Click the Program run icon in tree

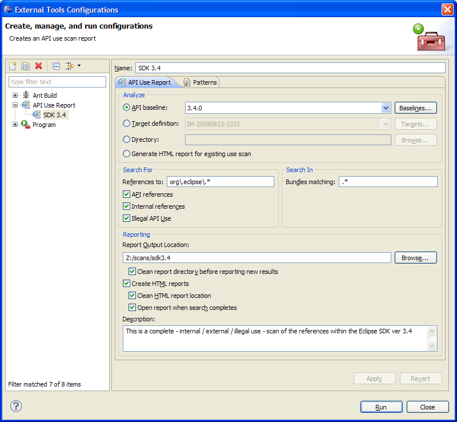26,125
